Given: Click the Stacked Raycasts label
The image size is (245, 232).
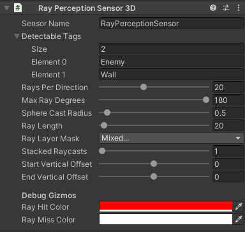Looking at the screenshot, I should coord(54,151).
